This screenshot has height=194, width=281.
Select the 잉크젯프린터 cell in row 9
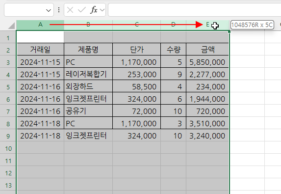tap(88, 136)
